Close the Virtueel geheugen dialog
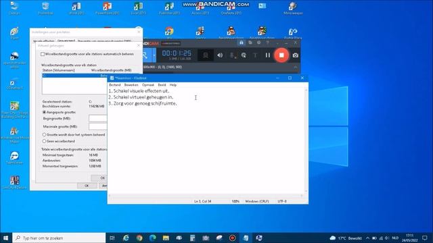433x243 pixels. click(139, 46)
